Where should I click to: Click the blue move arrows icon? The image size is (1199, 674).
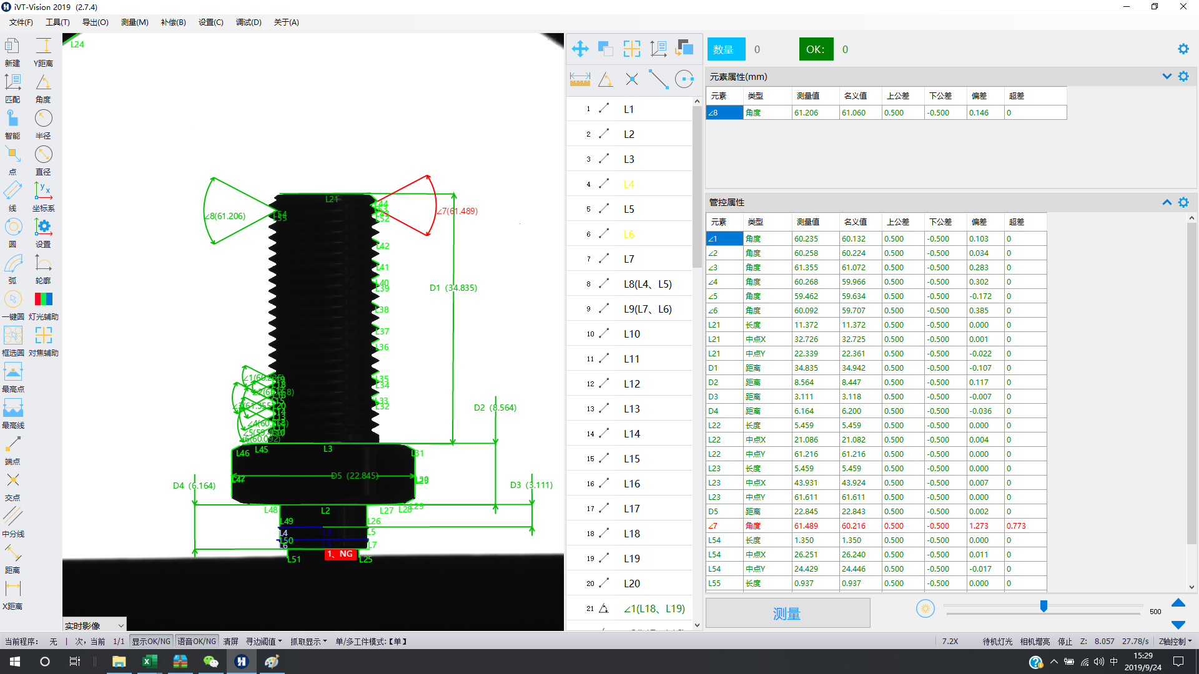pos(580,49)
